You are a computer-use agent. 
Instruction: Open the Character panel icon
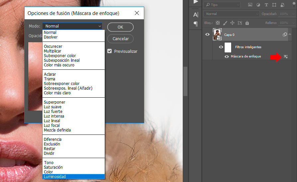coord(196,15)
